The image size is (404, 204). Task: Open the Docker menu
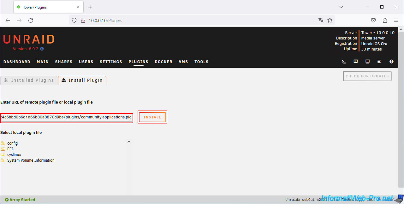tap(163, 62)
